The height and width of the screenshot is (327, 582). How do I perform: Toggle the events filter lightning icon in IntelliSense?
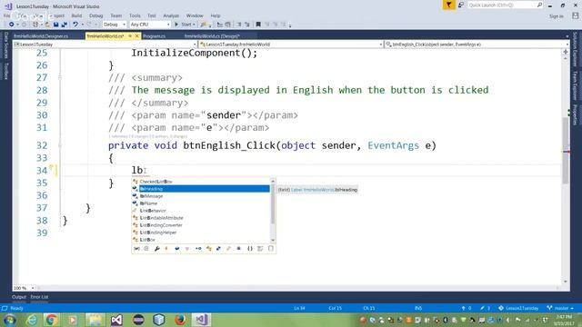166,249
